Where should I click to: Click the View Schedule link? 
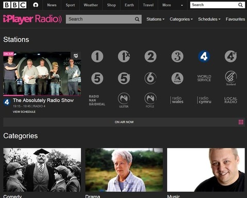point(24,112)
